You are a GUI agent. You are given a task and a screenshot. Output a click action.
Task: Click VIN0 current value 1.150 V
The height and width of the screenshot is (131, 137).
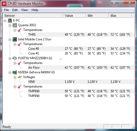click(x=70, y=82)
